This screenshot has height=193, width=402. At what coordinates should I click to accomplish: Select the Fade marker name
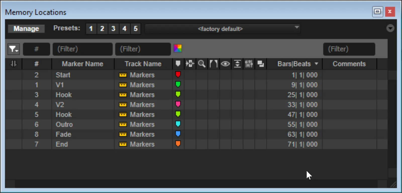point(63,134)
